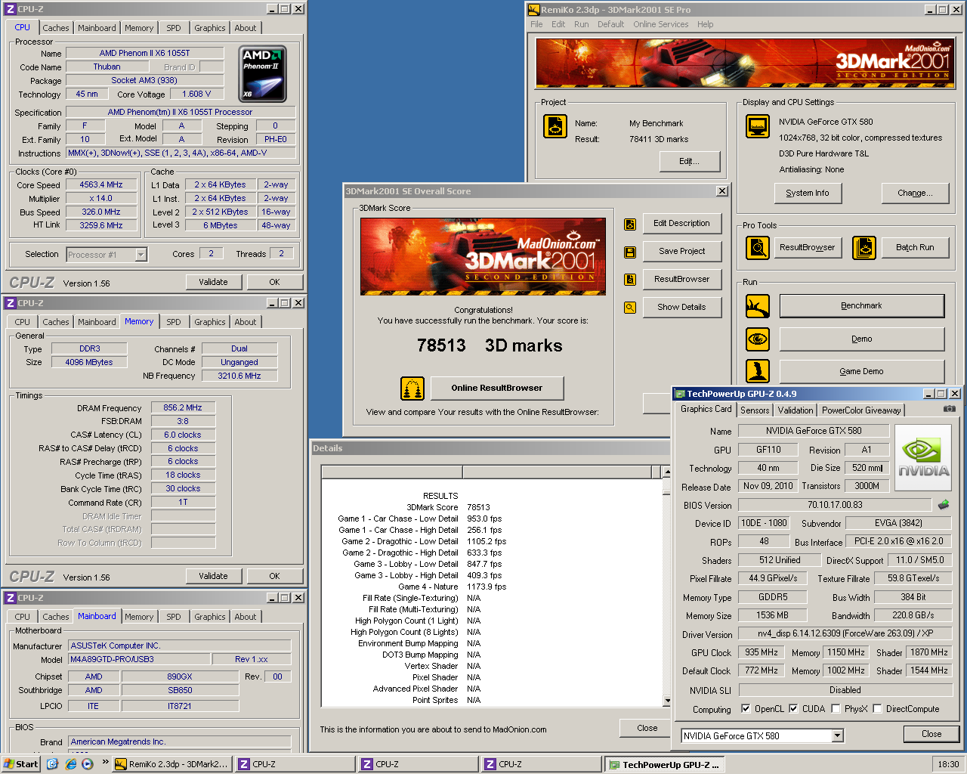Open the File menu in 3DMark2001
The width and height of the screenshot is (967, 774).
536,24
